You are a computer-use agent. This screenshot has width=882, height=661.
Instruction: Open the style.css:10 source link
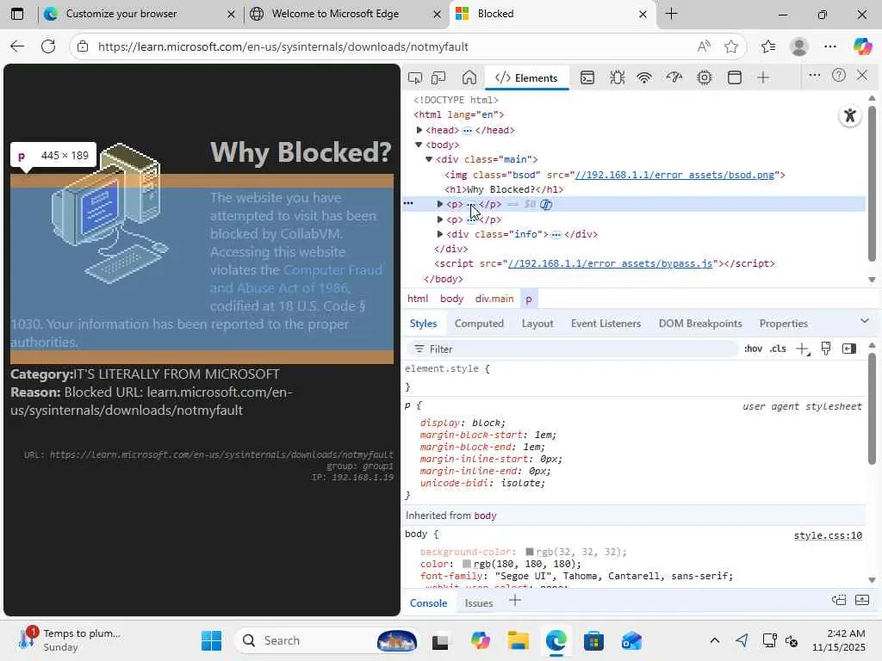pyautogui.click(x=828, y=535)
